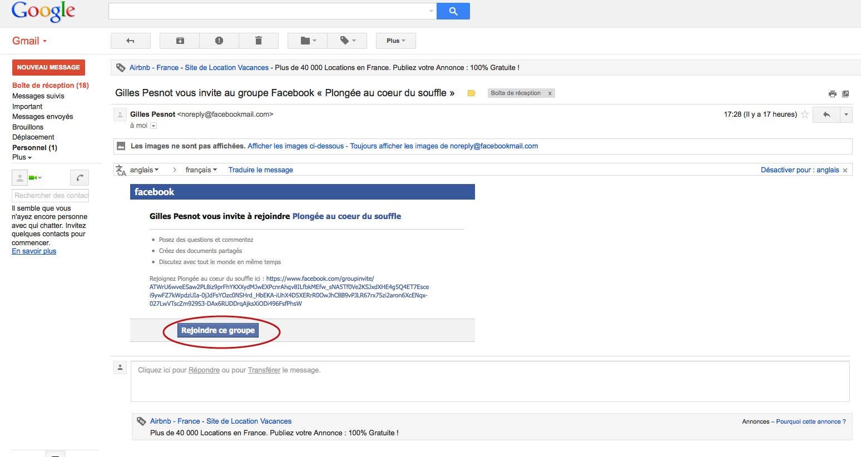
Task: Open the Plus toolbar menu
Action: point(395,41)
